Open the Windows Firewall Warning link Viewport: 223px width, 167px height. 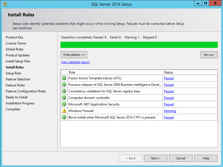[x=170, y=111]
